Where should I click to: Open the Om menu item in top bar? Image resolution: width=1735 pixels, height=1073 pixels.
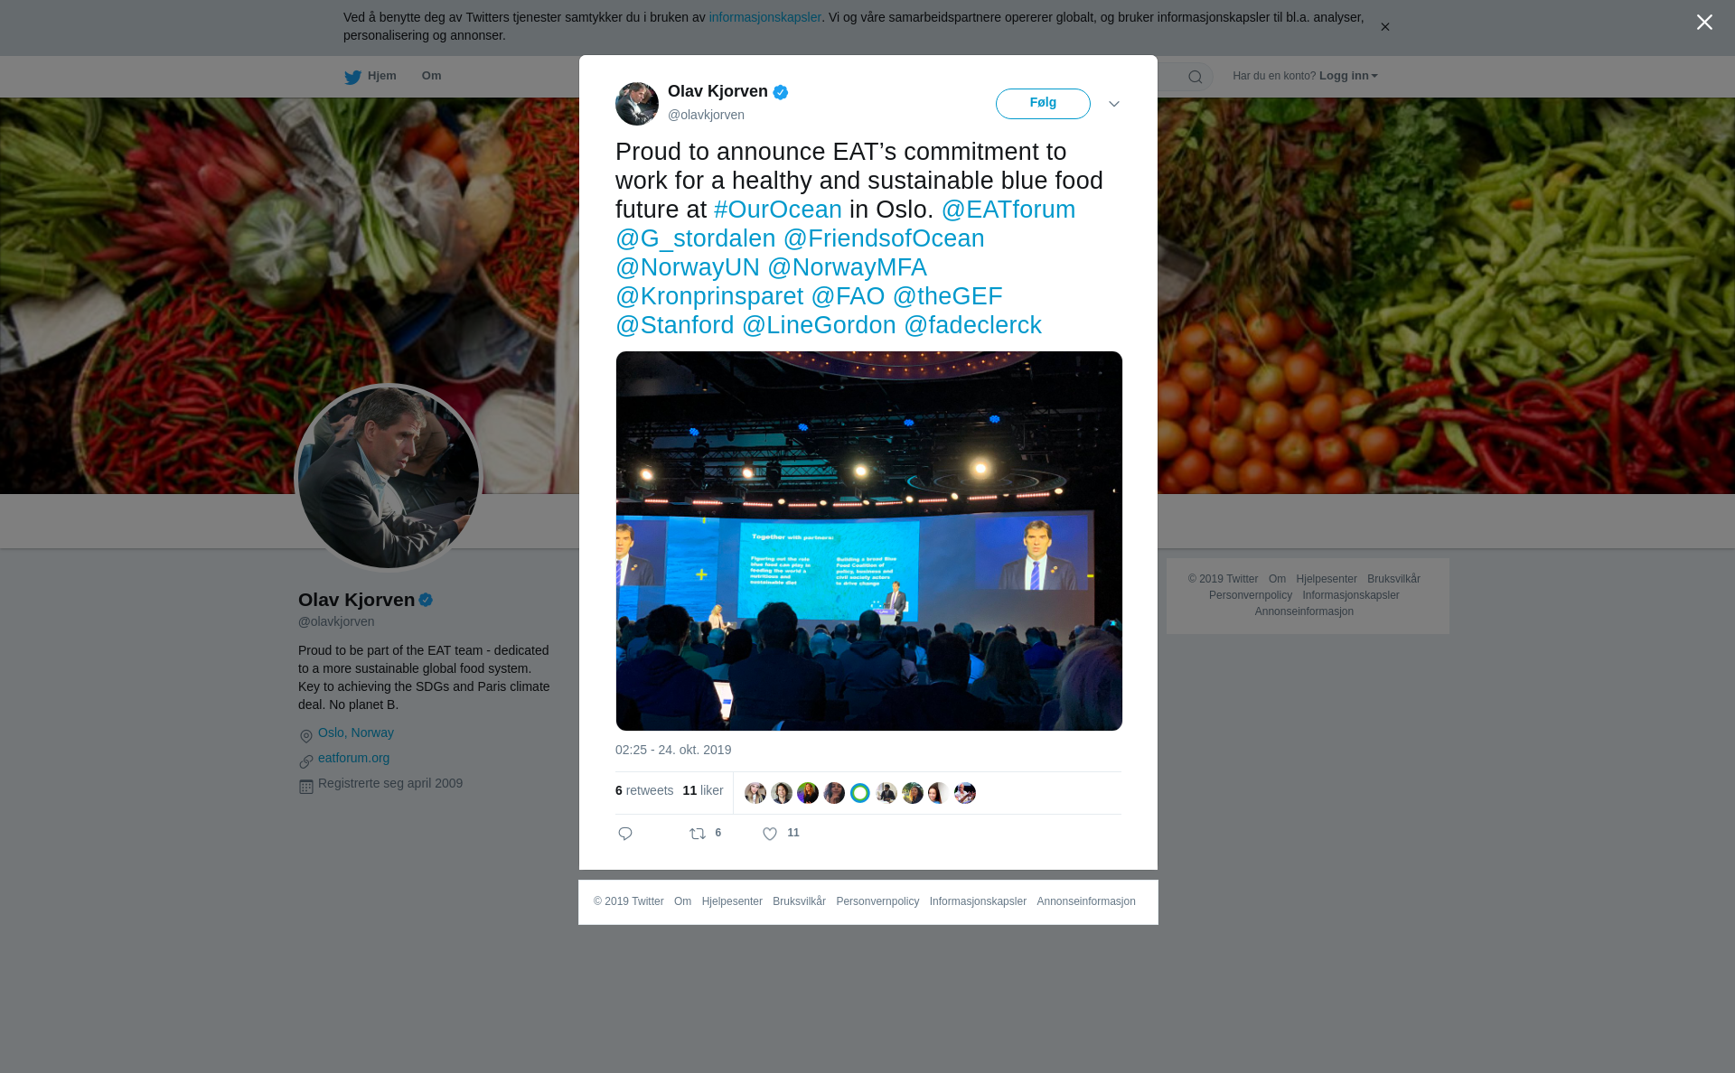coord(431,76)
